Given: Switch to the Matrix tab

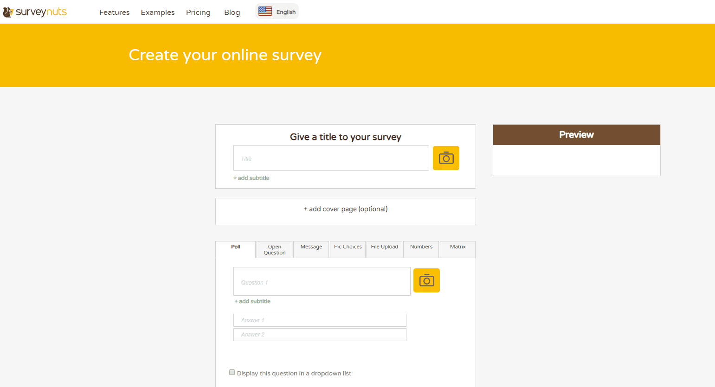Looking at the screenshot, I should [458, 249].
